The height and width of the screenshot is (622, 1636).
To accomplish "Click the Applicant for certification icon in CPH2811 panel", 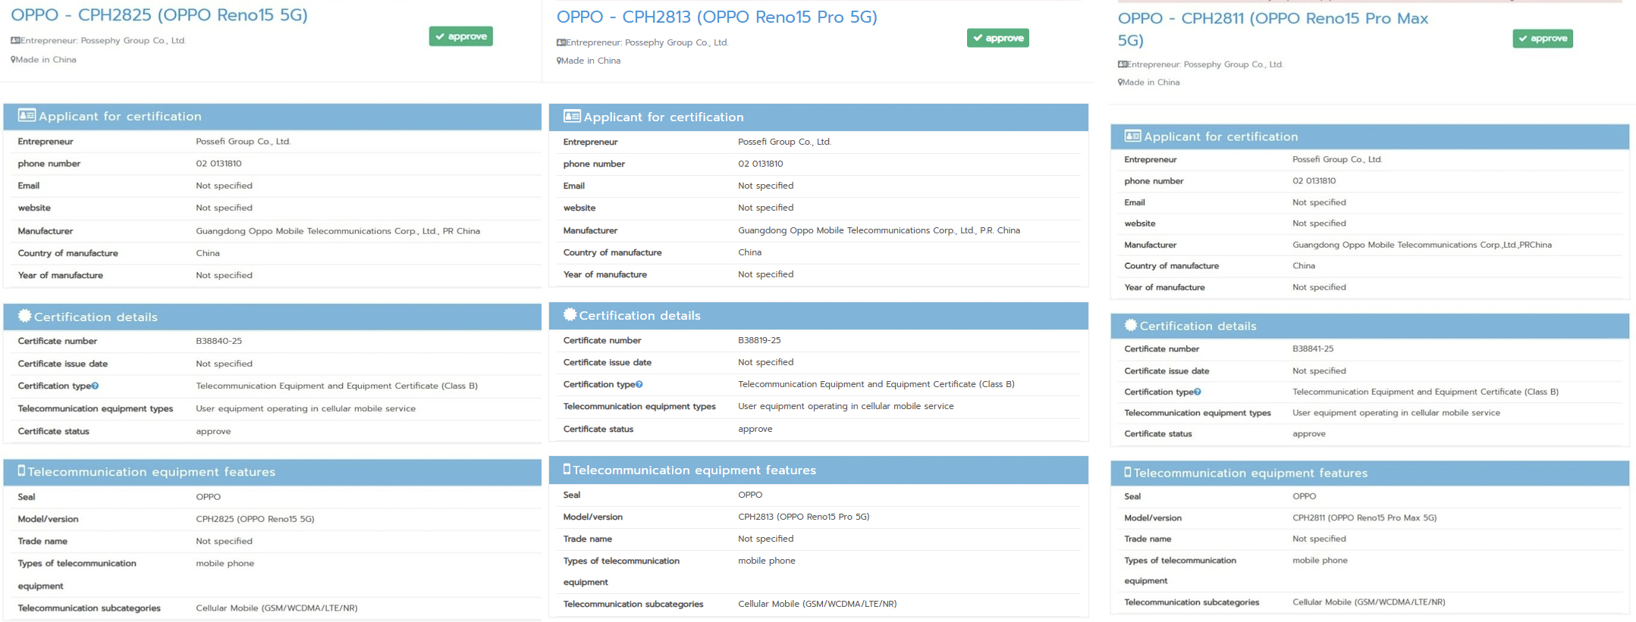I will point(1132,136).
